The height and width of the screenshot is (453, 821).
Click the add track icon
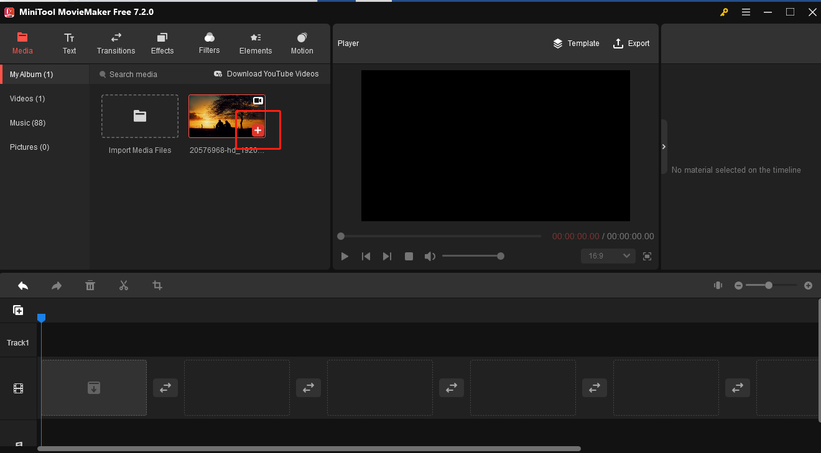point(18,310)
